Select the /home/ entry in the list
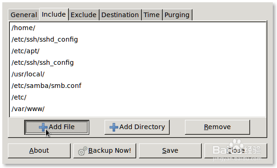277x168 pixels. tap(138, 28)
